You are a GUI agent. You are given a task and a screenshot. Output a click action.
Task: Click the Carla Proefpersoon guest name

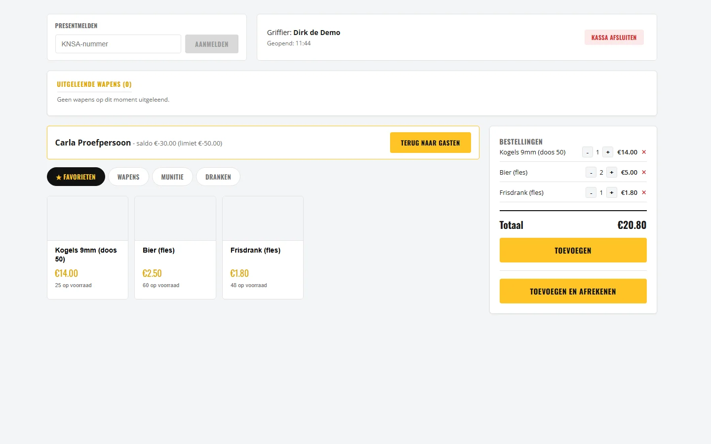coord(93,143)
